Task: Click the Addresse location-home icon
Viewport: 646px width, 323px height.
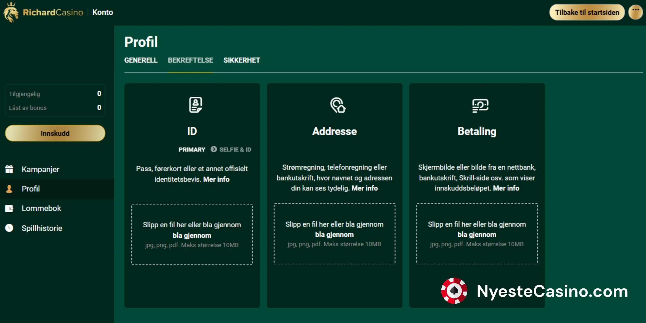Action: click(338, 105)
